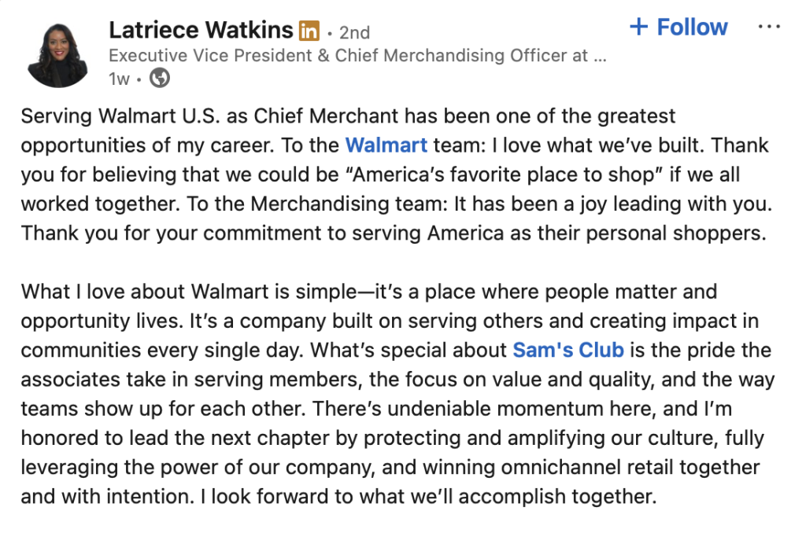Click the plus icon on Follow

click(x=638, y=27)
